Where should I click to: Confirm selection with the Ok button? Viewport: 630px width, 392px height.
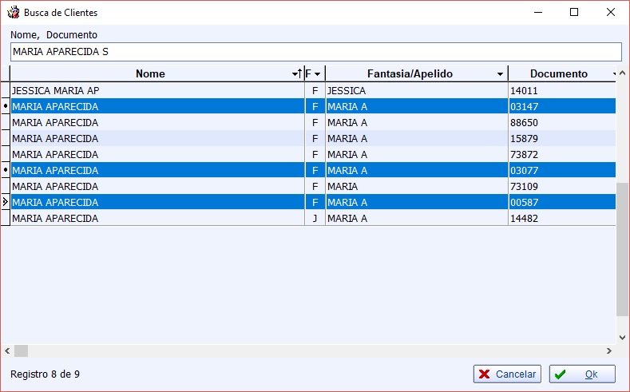(582, 374)
